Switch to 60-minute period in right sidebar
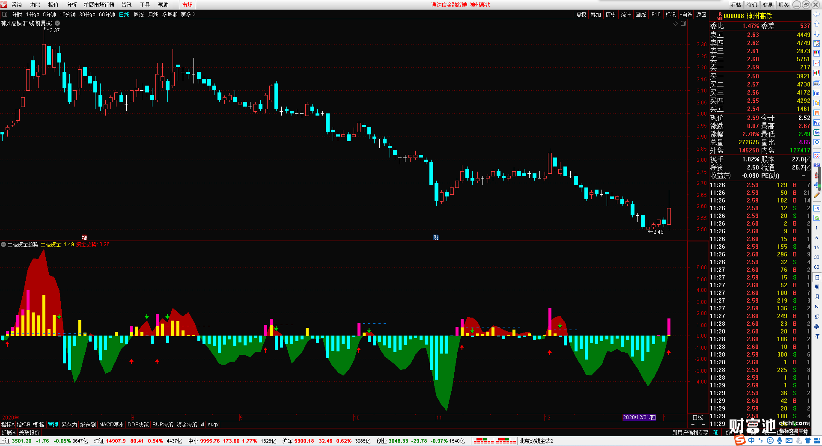The image size is (822, 446). click(x=816, y=267)
